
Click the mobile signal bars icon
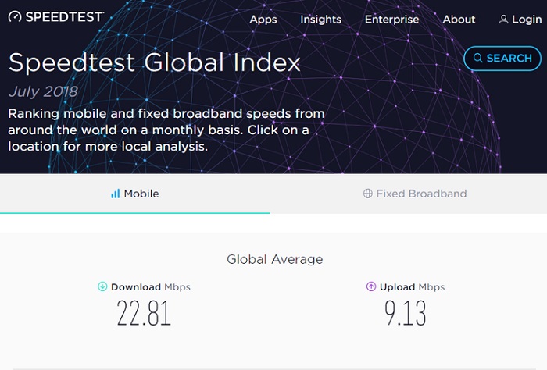[x=115, y=194]
